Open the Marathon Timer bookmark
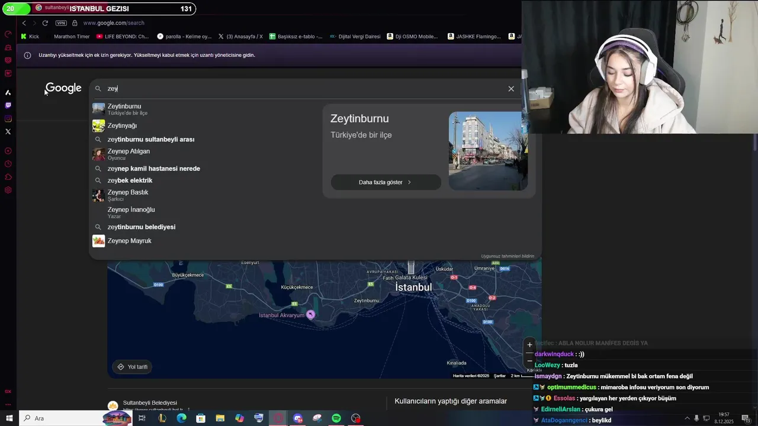758x426 pixels. point(68,37)
